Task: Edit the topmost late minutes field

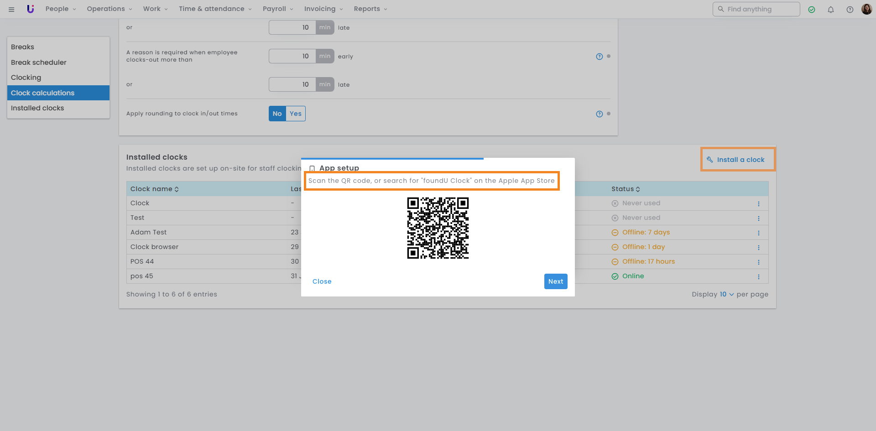Action: 292,27
